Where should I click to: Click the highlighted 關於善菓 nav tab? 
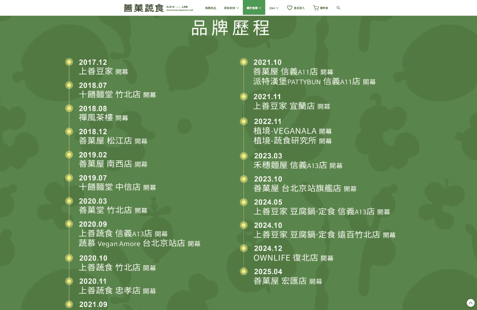[254, 7]
